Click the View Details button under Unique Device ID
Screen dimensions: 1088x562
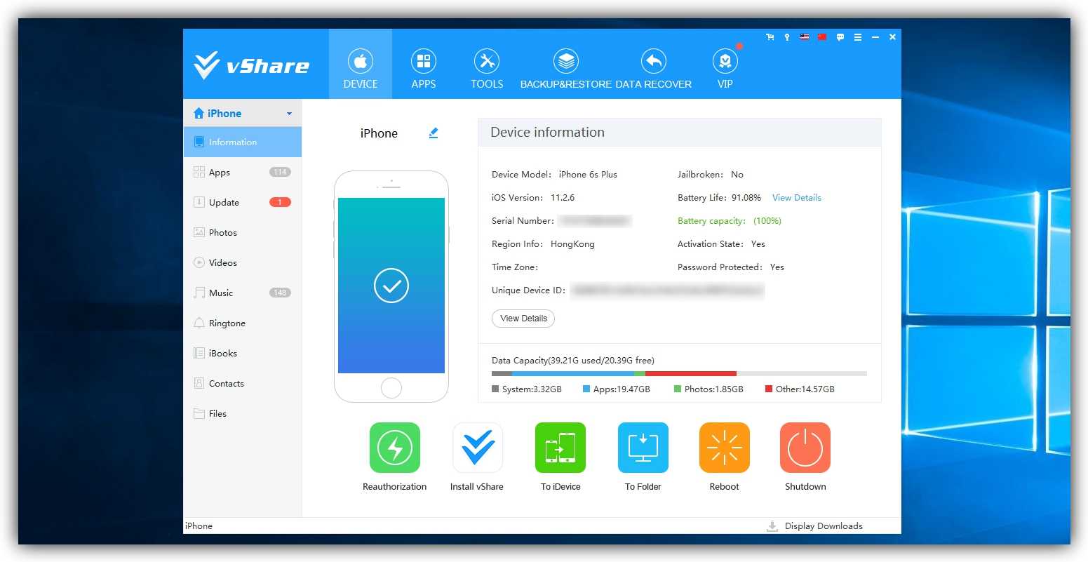point(523,319)
